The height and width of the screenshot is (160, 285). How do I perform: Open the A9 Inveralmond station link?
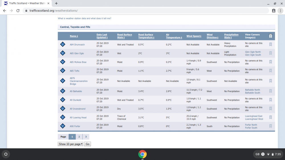pos(78,109)
